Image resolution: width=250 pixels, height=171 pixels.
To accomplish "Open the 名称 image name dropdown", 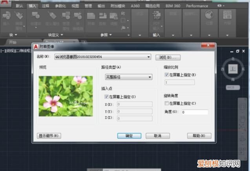I will click(103, 57).
